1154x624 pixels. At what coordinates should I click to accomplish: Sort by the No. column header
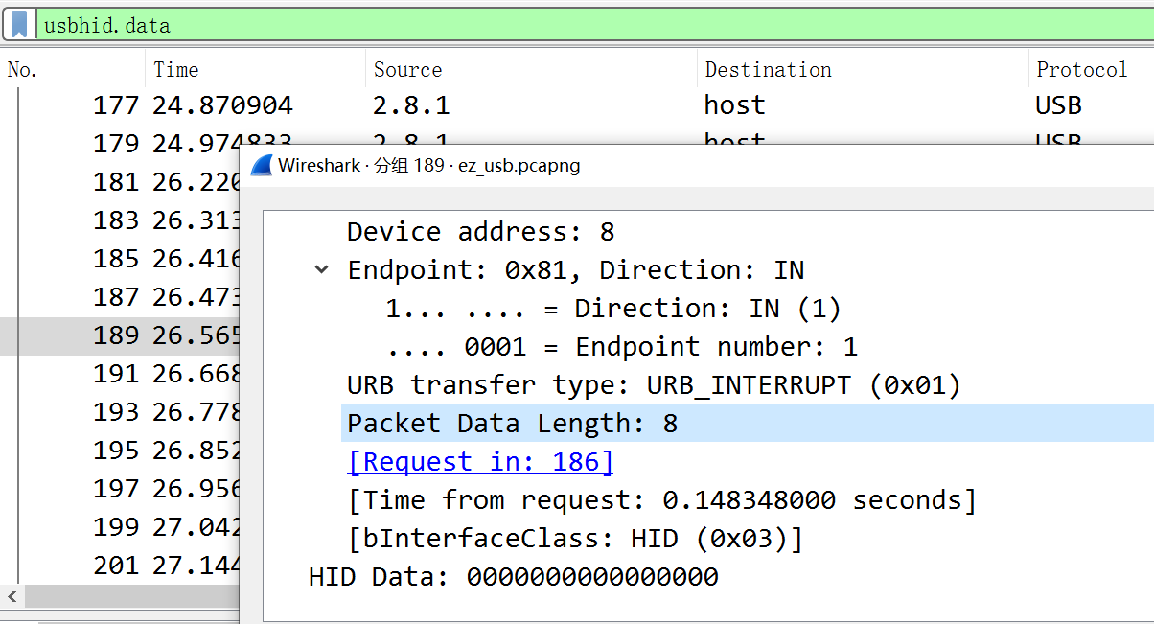tap(23, 70)
